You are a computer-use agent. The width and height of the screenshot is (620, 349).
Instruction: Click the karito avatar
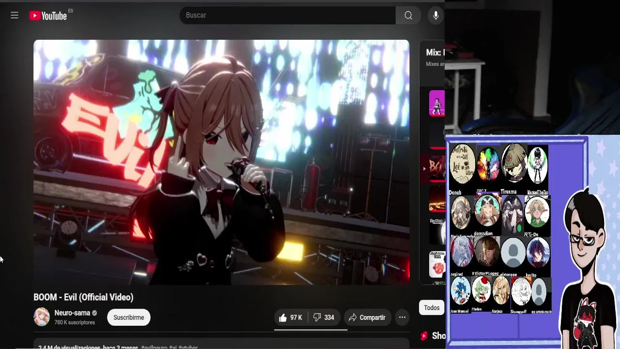coord(538,252)
